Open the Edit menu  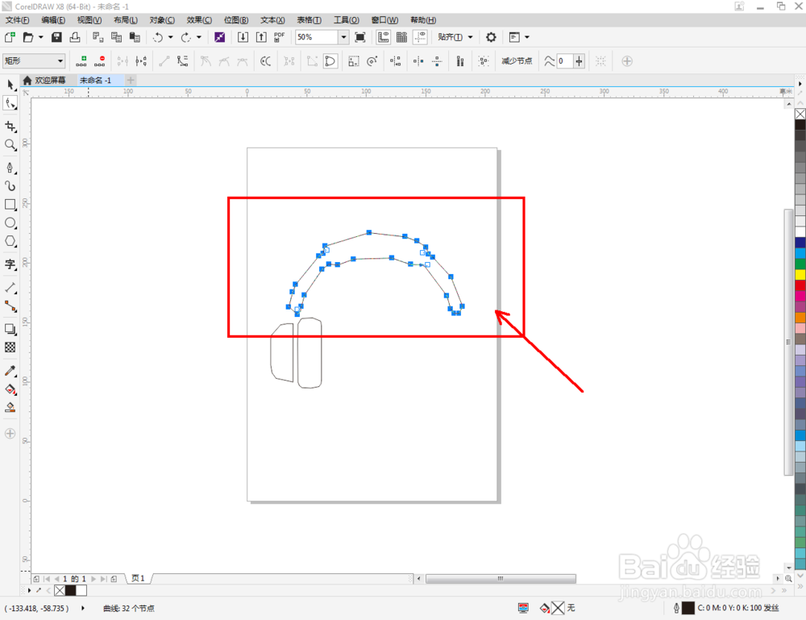[x=53, y=20]
